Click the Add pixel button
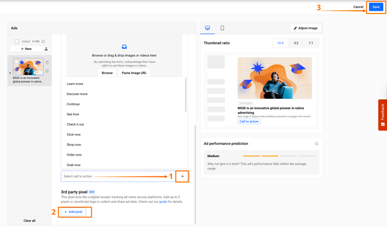This screenshot has height=227, width=387. 73,212
